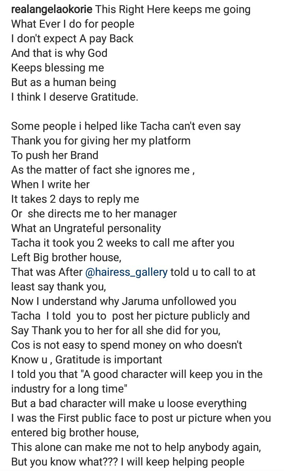
Task: Click the line "To push her Brand"
Action: pyautogui.click(x=54, y=155)
